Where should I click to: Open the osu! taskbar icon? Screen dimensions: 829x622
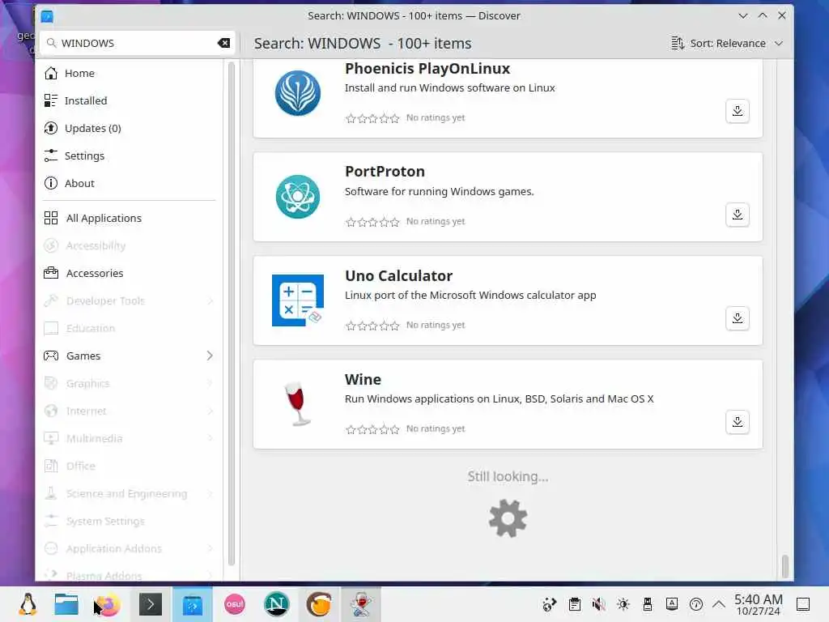tap(235, 604)
